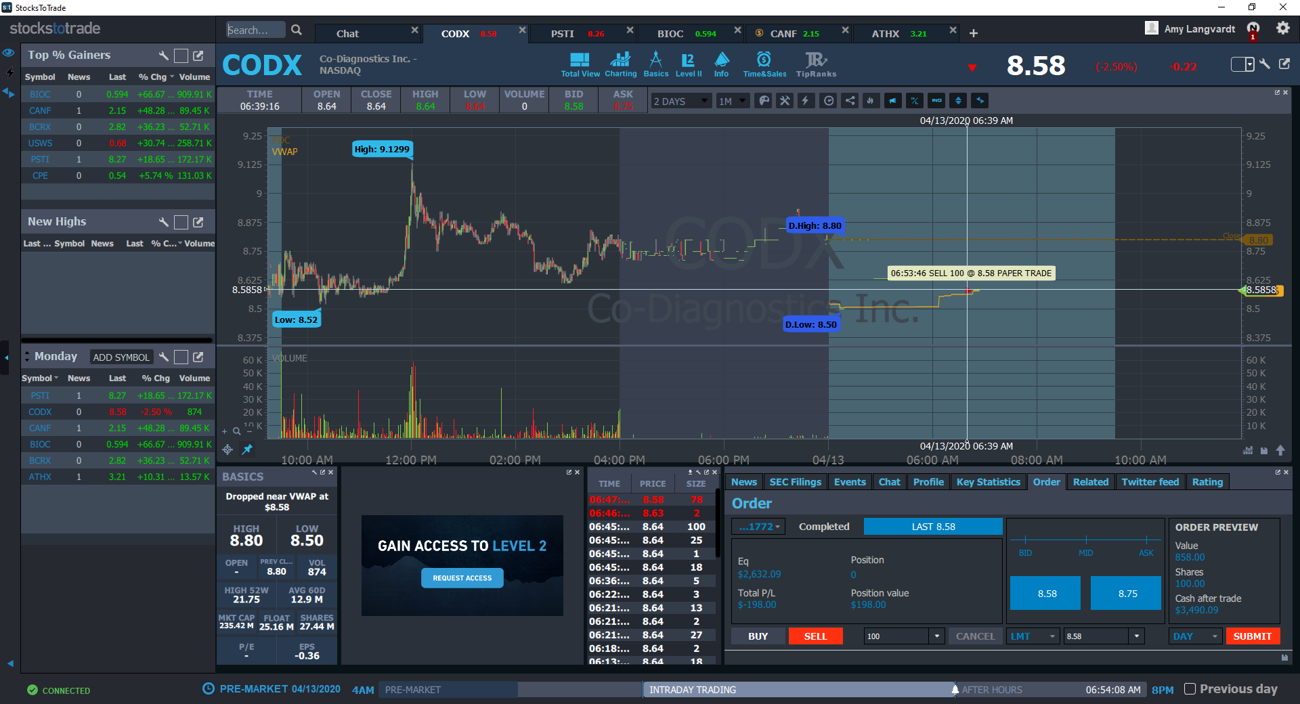
Task: Pop out the Top % Gainers panel
Action: pos(198,56)
